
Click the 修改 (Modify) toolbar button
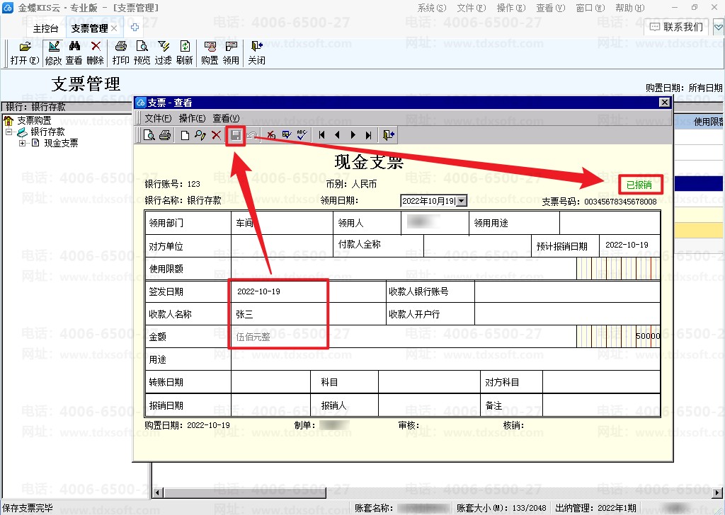(54, 53)
